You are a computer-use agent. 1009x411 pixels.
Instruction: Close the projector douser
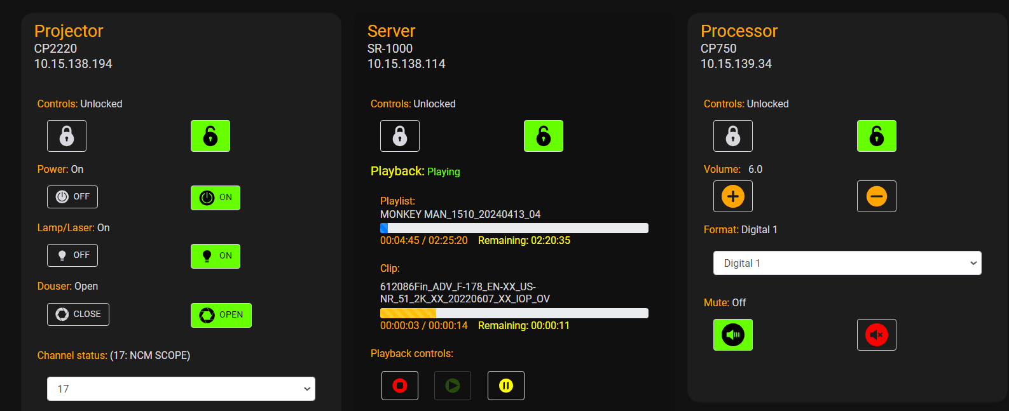[x=78, y=314]
